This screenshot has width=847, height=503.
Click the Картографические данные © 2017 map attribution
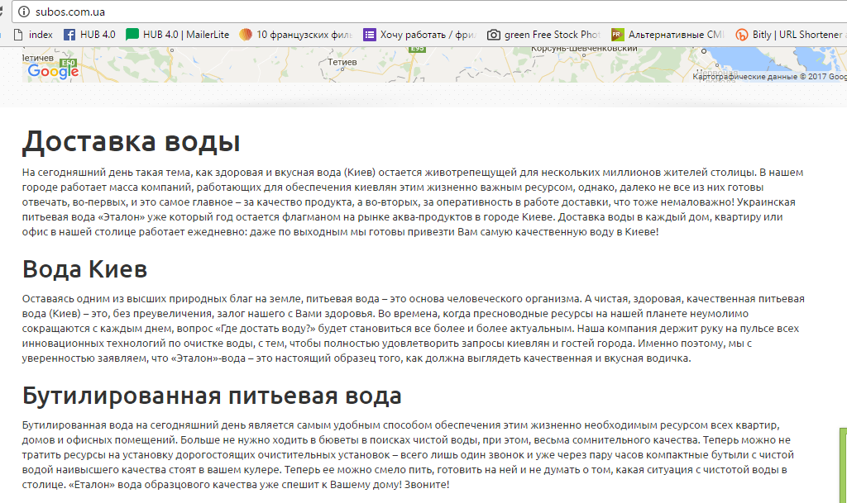[770, 77]
